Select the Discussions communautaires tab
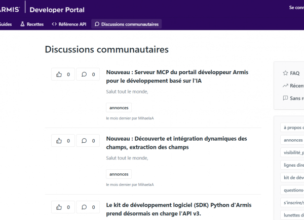The image size is (304, 220). pos(126,24)
